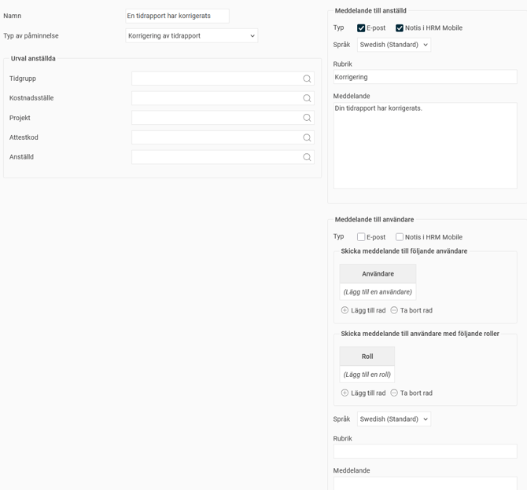Click the (Lägg till en roll) row

[367, 375]
